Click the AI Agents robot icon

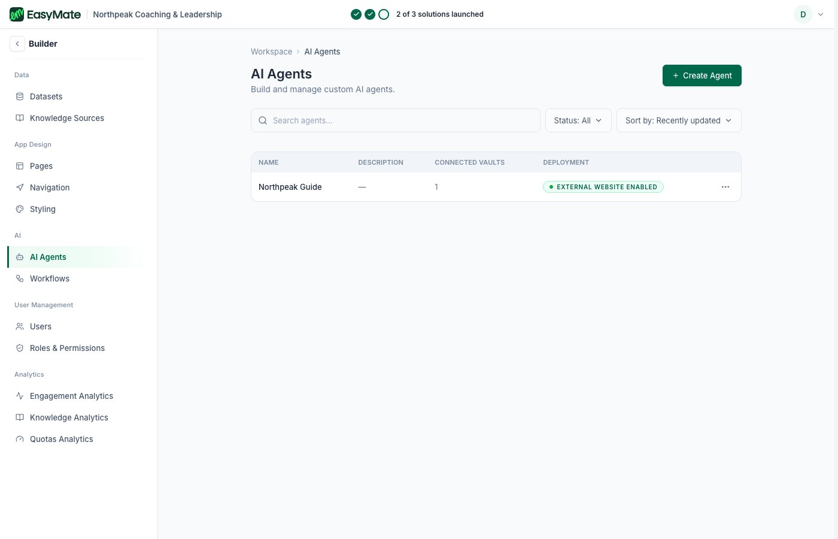[x=20, y=257]
